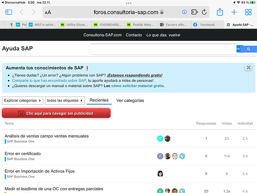Viewport: 257px width, 193px height.
Task: Focus the forum search field
Action: pos(163,49)
